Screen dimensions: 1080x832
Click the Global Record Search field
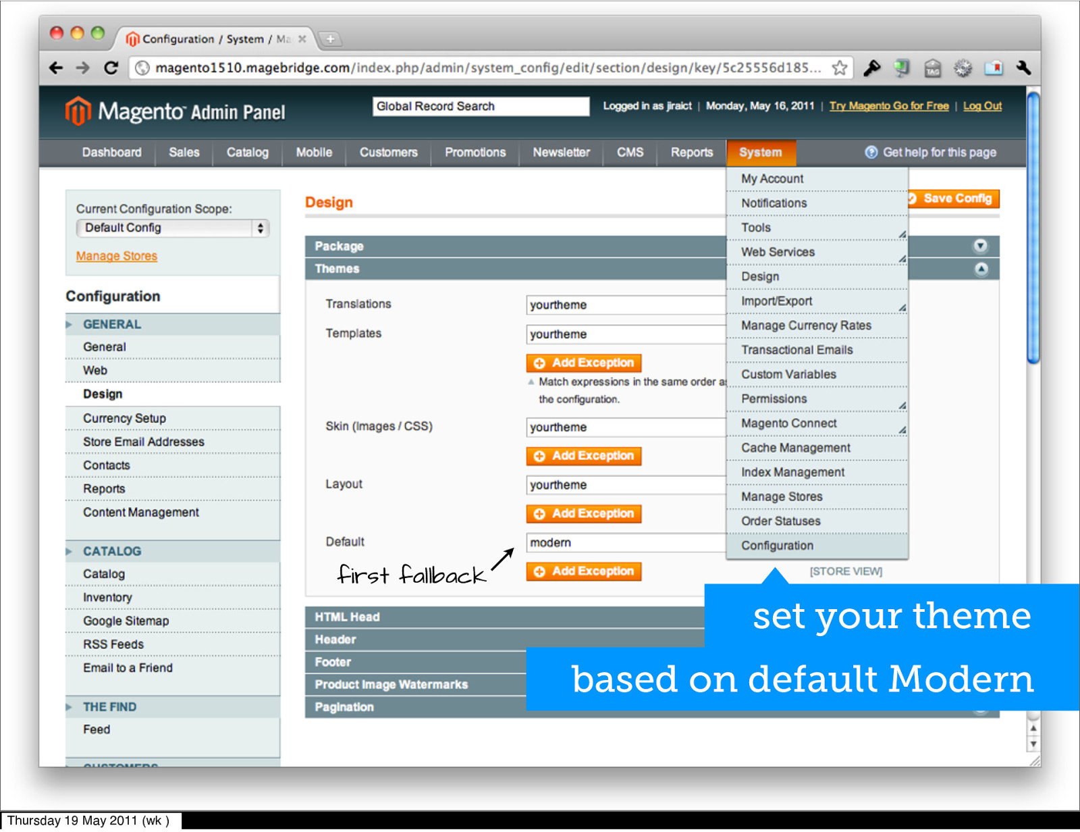tap(481, 106)
